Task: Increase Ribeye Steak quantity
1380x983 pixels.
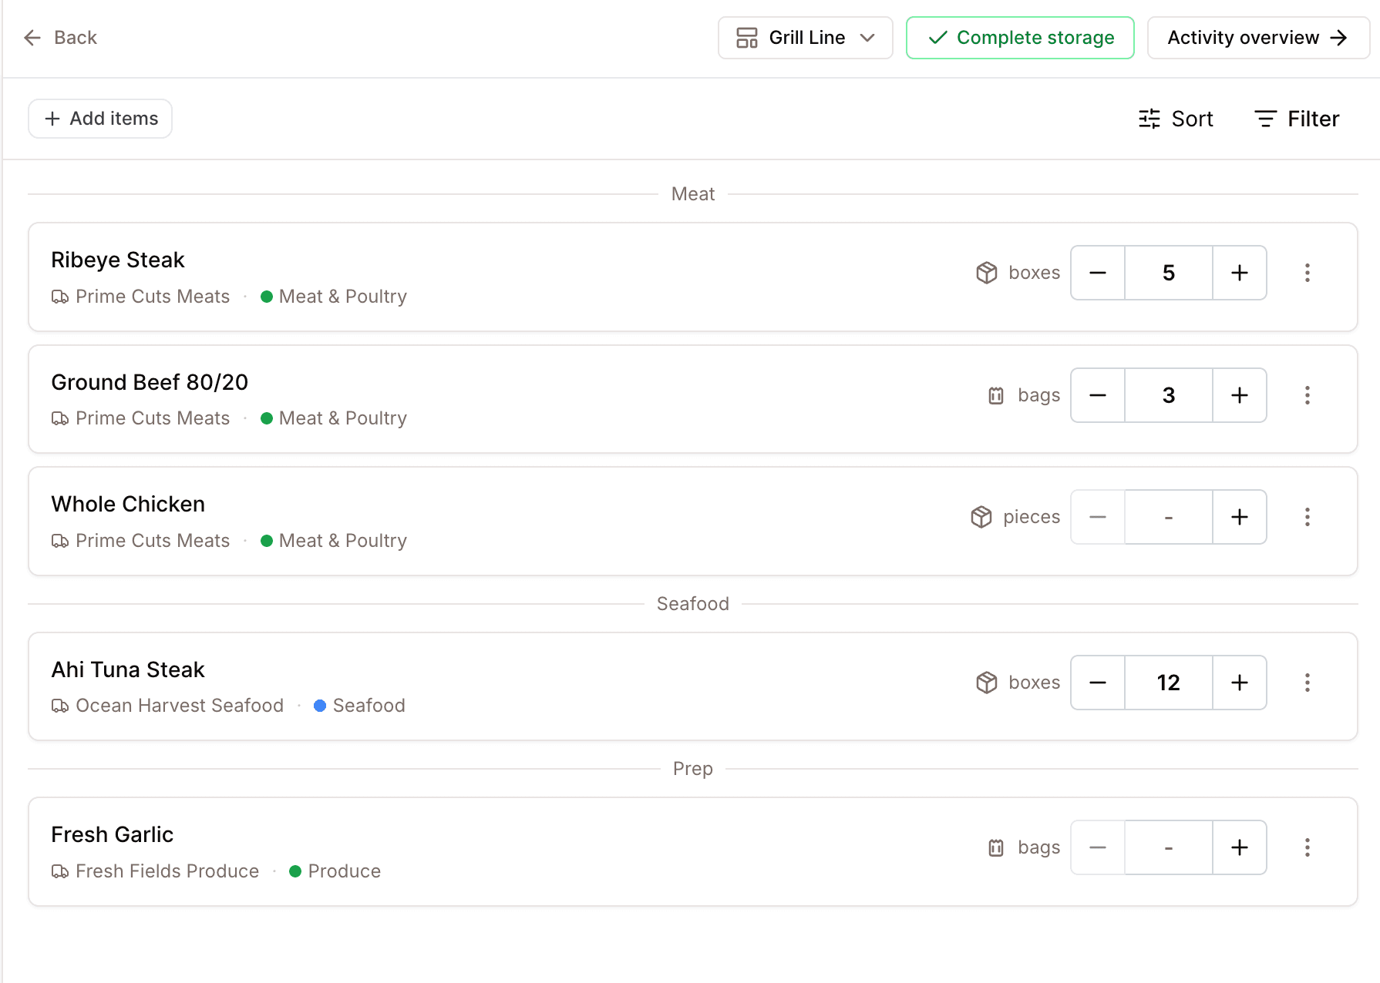Action: pos(1240,273)
